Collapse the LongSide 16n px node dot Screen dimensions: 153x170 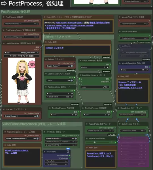[80, 75]
